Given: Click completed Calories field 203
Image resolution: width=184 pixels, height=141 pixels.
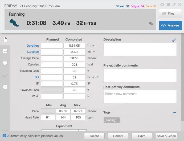Looking at the screenshot, I should 75,65.
